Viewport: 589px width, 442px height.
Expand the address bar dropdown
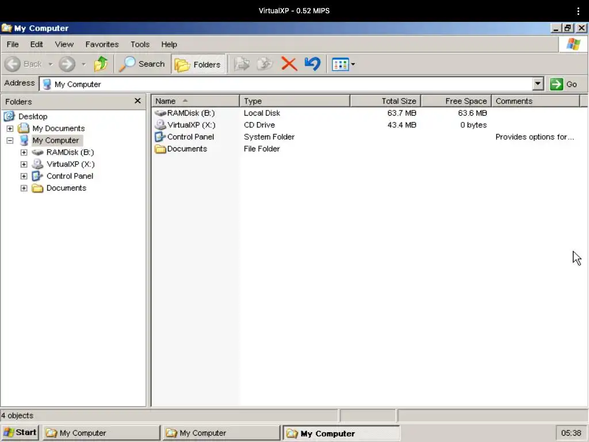tap(538, 84)
